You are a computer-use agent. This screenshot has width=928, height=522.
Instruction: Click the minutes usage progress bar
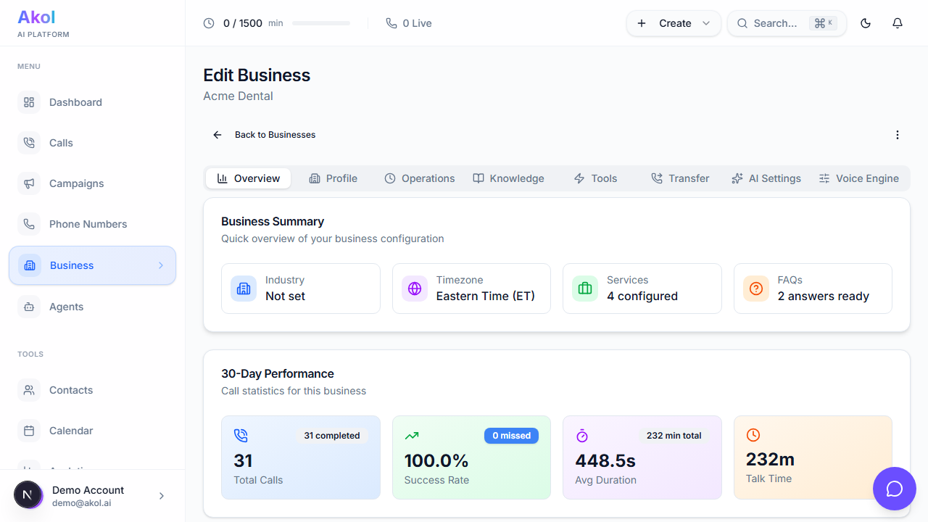(321, 23)
